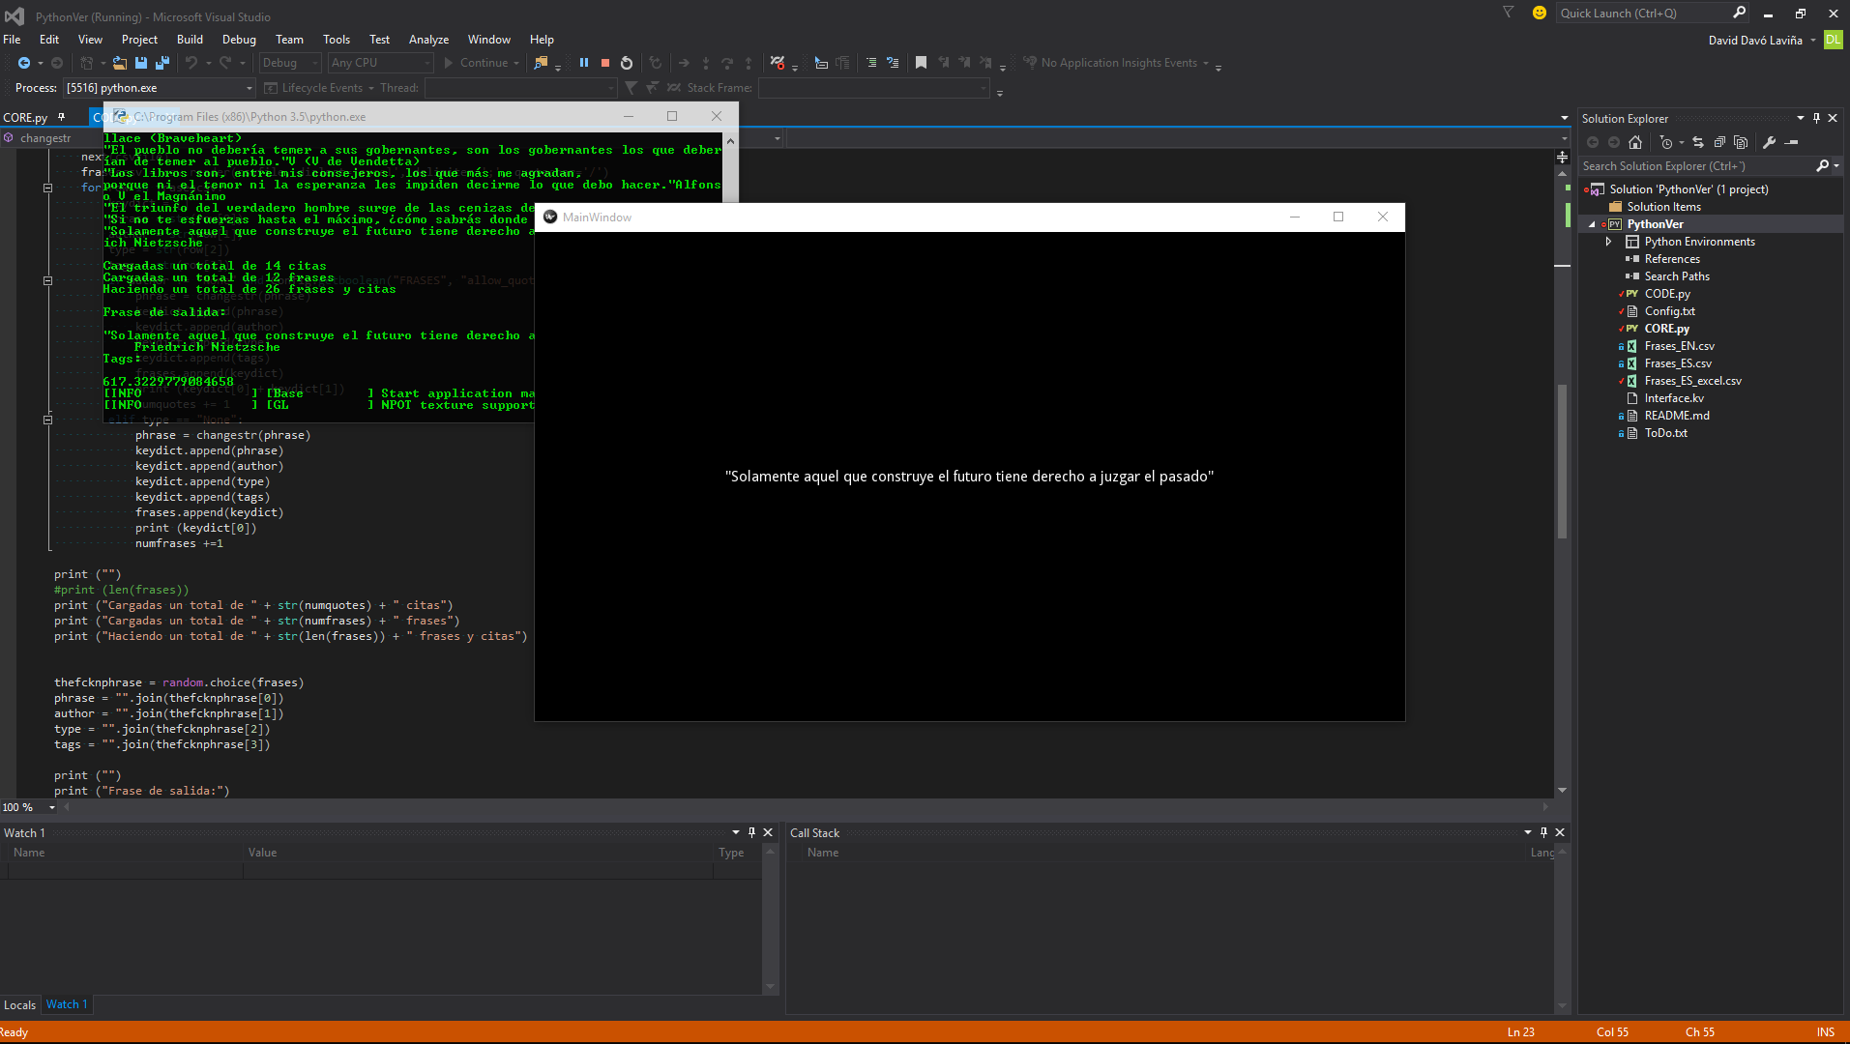Open the Stack Frame dropdown
The height and width of the screenshot is (1044, 1850).
coord(874,88)
